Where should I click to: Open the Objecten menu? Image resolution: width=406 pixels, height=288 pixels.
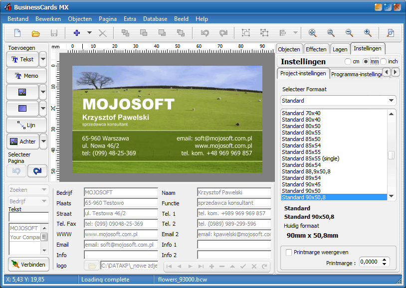click(x=80, y=19)
